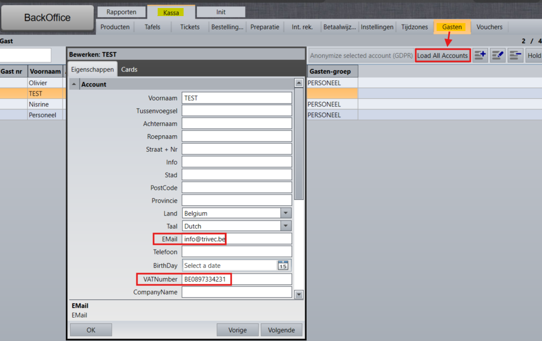Collapse the Account section arrow
This screenshot has width=542, height=341.
click(74, 84)
